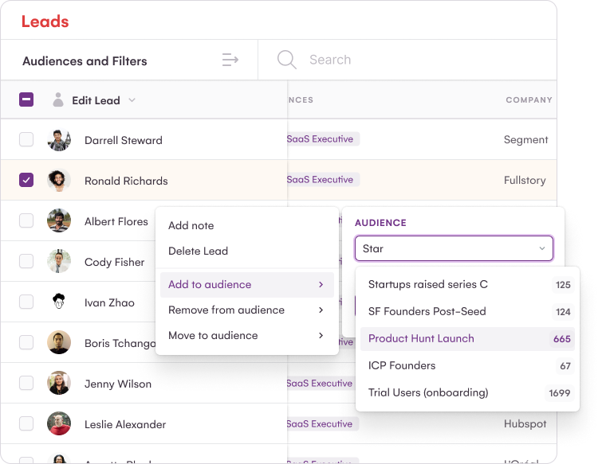Select Albert Flores' checkbox
602x464 pixels.
[x=26, y=220]
